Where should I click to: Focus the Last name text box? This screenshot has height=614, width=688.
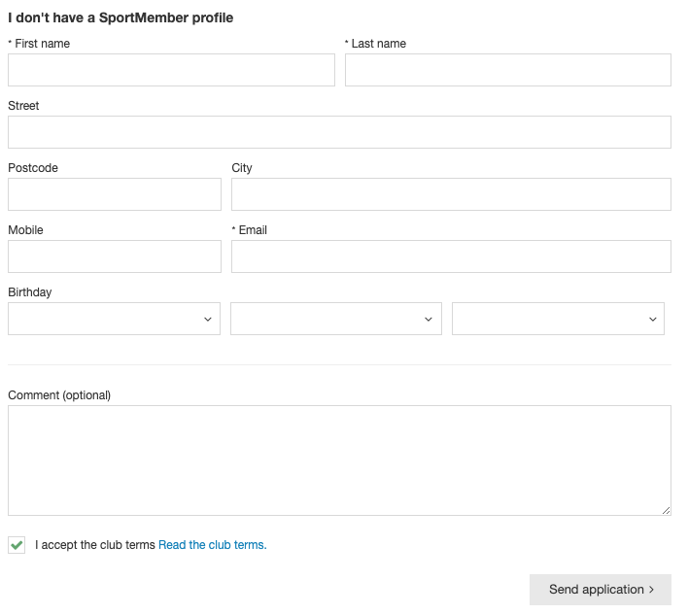click(x=507, y=70)
